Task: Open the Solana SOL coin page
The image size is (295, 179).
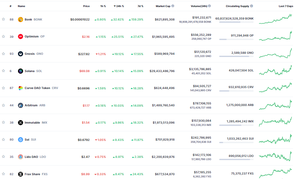Action: click(33, 71)
